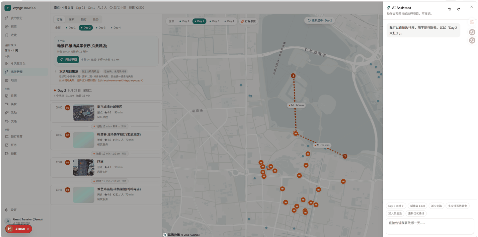Click the 重新优化路线 suggestion chip
Viewport: 478px width, 237px height.
pos(416,213)
